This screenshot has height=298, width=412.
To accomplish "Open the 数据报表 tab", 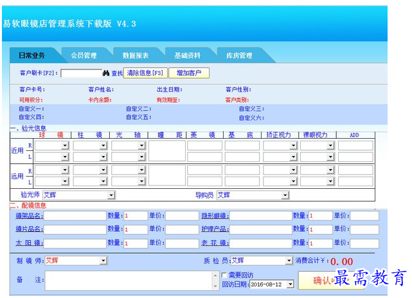I will (x=136, y=55).
